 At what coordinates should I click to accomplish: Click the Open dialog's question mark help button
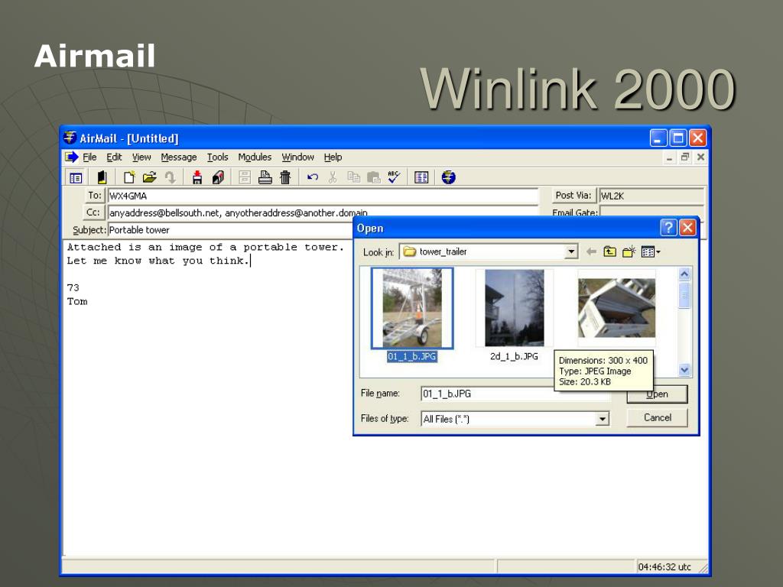668,228
